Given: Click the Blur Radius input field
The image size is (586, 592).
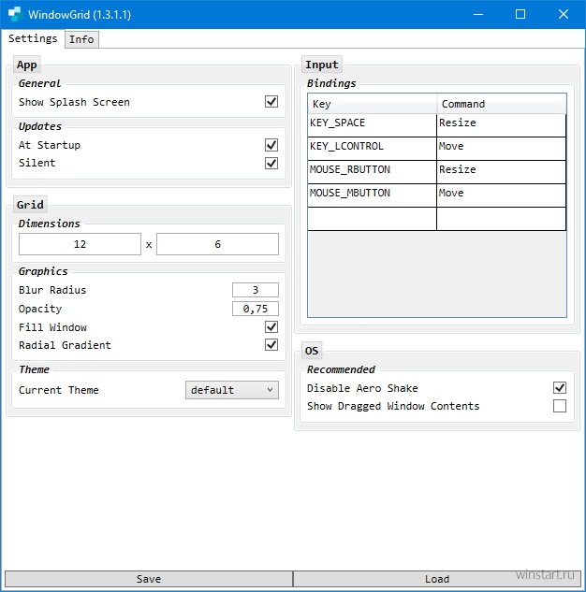Looking at the screenshot, I should coord(256,290).
